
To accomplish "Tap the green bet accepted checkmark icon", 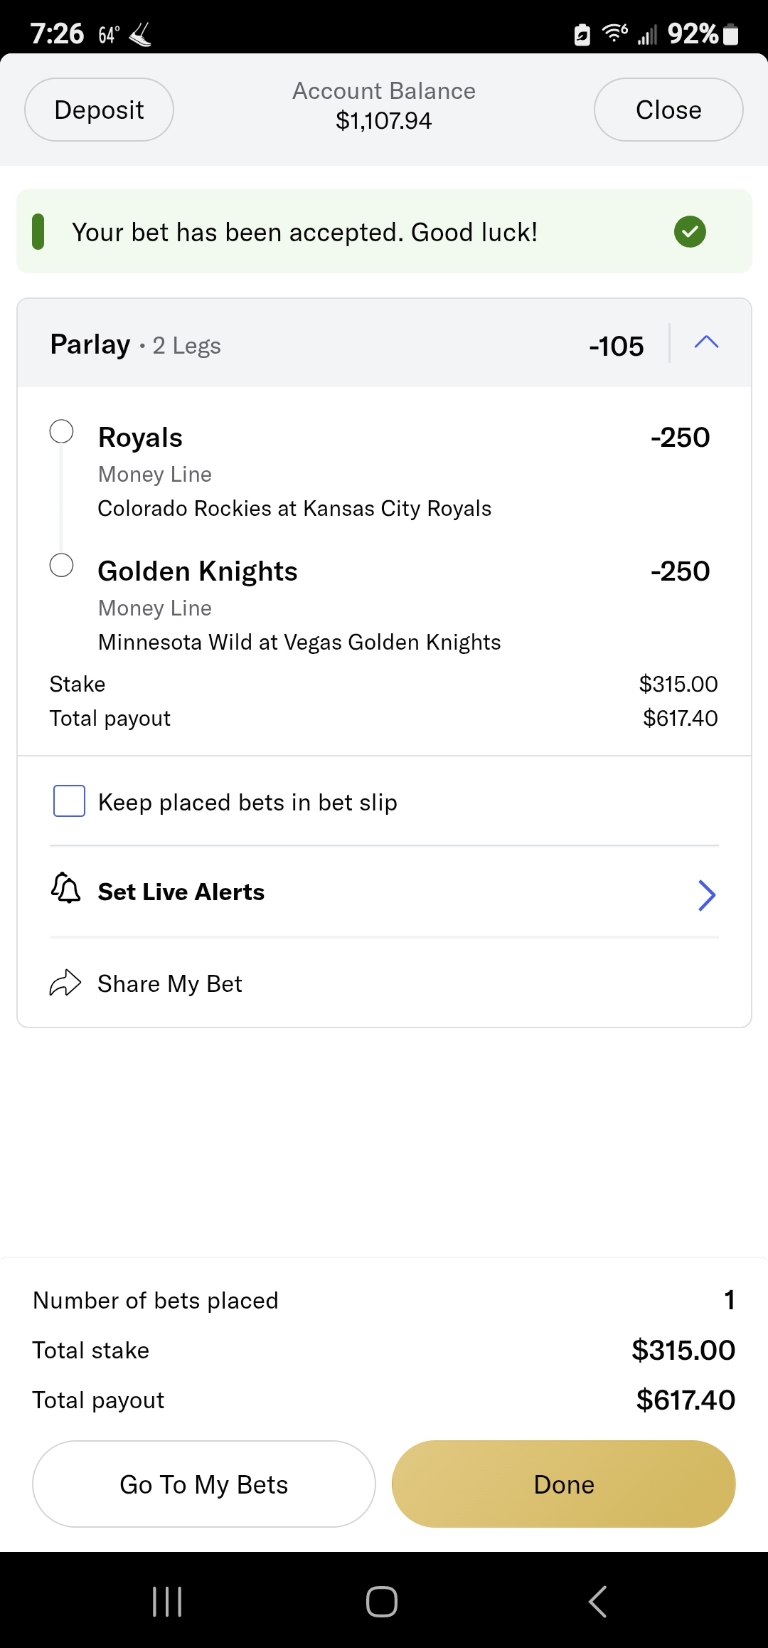I will (690, 232).
